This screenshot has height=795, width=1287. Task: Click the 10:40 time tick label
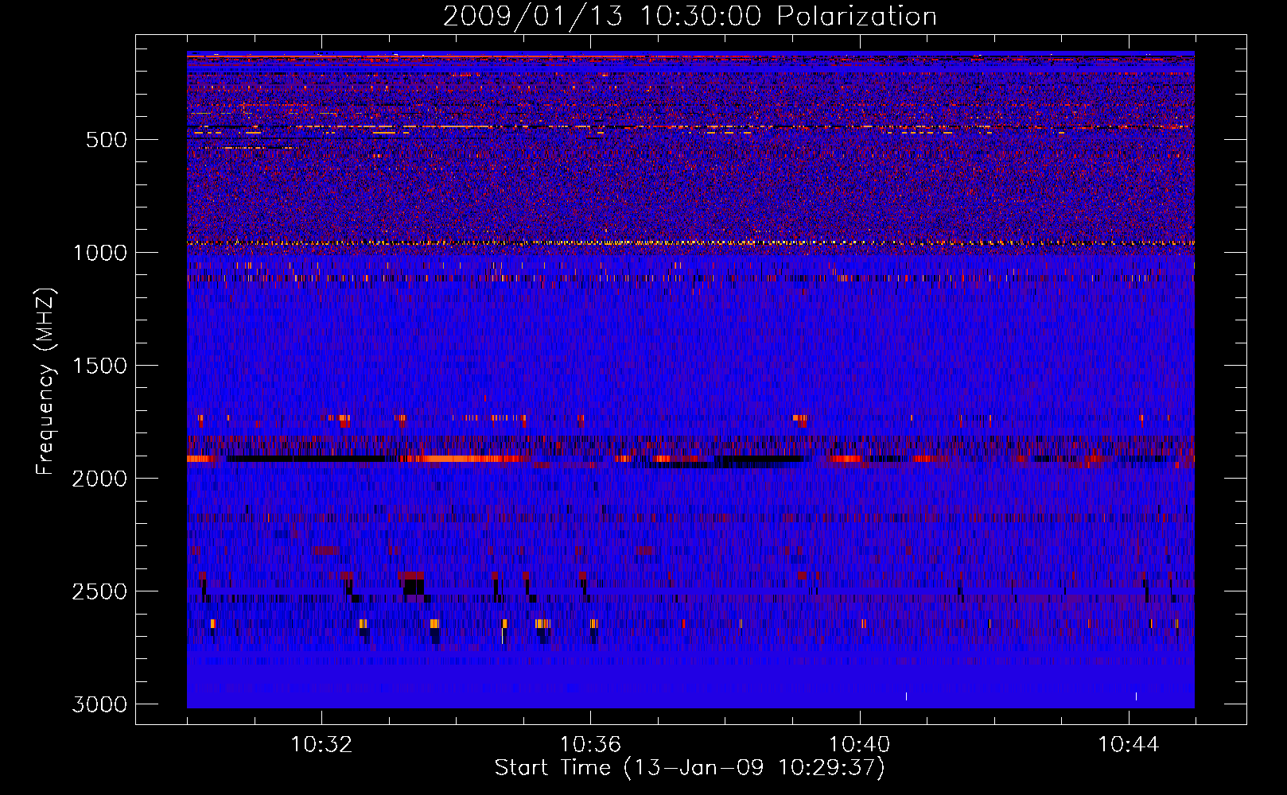click(x=859, y=745)
